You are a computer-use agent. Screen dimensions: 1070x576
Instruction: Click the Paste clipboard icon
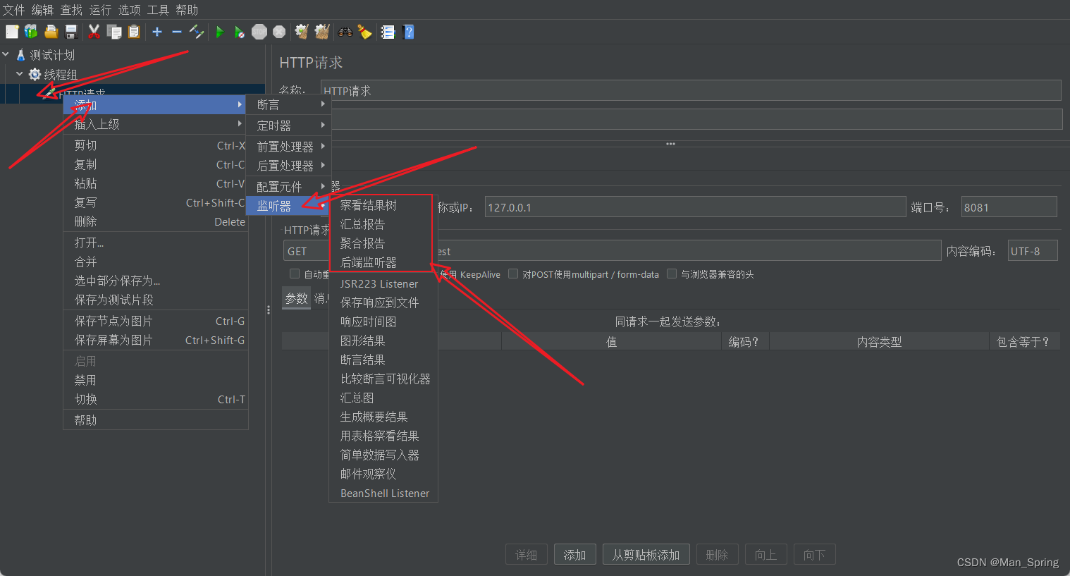[x=134, y=32]
